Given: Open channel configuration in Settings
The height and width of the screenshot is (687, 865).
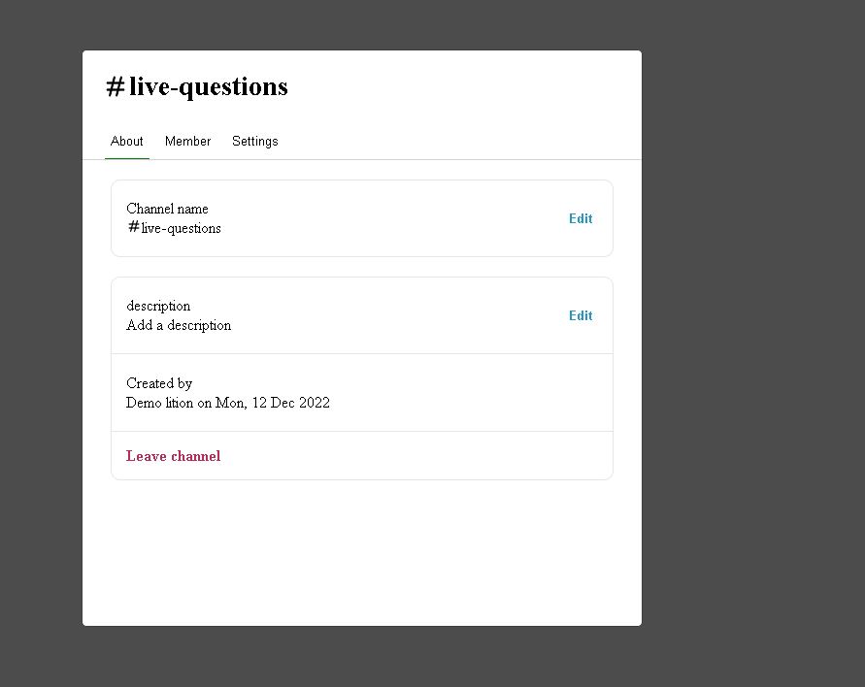Looking at the screenshot, I should (254, 141).
